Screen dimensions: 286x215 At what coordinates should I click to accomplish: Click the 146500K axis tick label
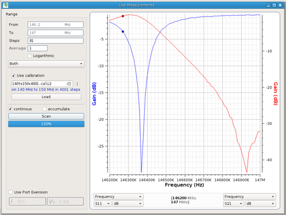pyautogui.click(x=166, y=180)
